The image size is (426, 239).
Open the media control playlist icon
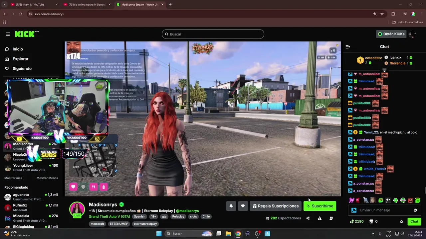click(x=405, y=14)
